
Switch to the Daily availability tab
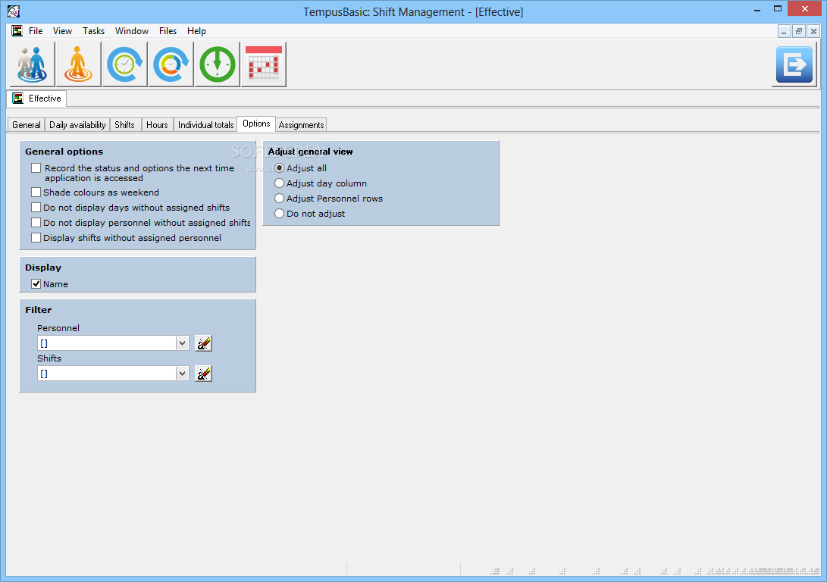[77, 125]
